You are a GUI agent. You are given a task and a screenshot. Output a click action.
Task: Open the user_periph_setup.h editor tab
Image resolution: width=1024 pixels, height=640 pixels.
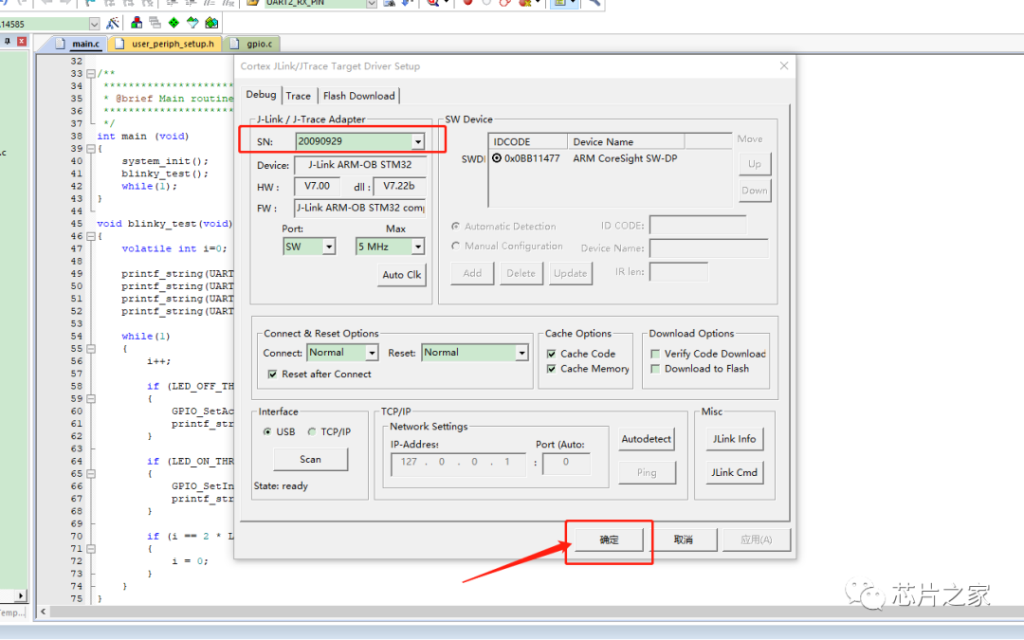(x=167, y=44)
